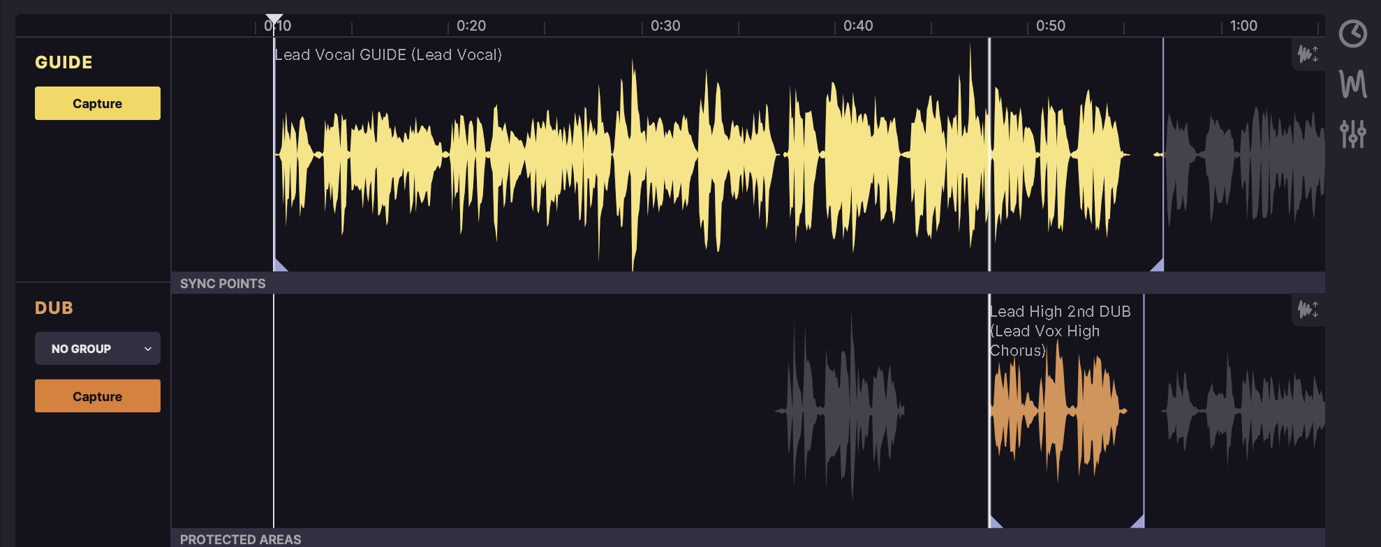Select the orange Lead High 2nd DUB clip
Image resolution: width=1381 pixels, height=547 pixels.
coord(1058,412)
